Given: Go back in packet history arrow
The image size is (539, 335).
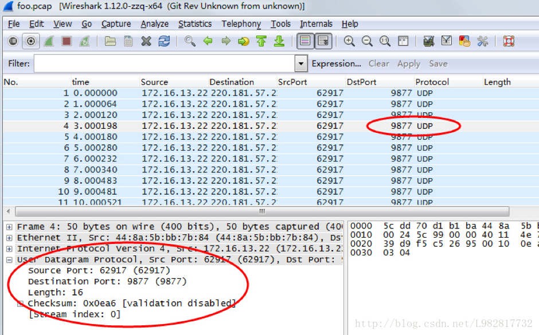Looking at the screenshot, I should [208, 42].
